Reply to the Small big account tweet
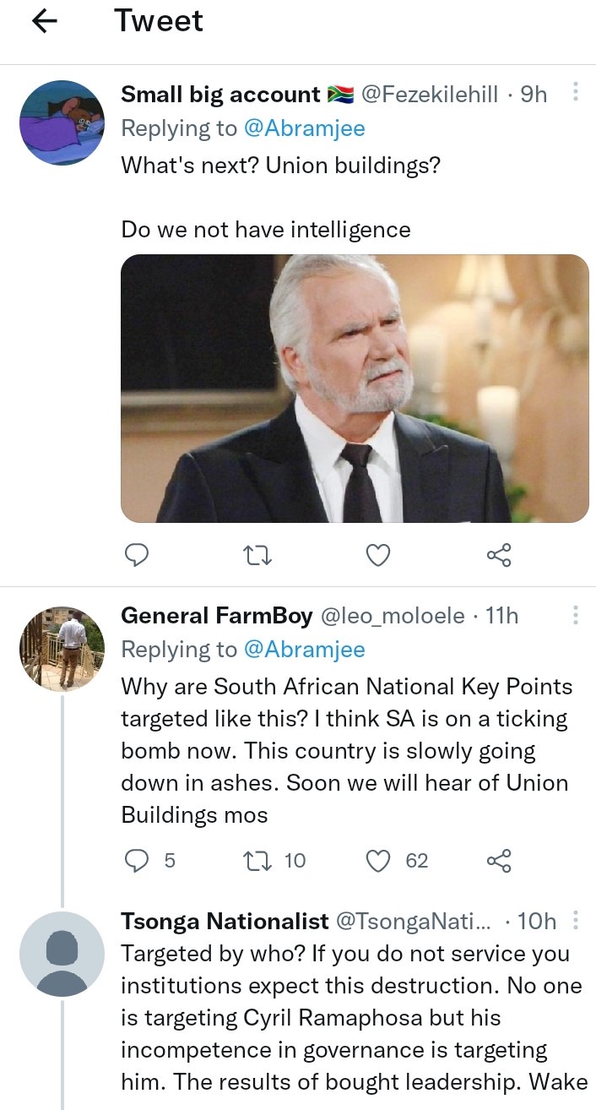This screenshot has height=1110, width=596. (137, 555)
